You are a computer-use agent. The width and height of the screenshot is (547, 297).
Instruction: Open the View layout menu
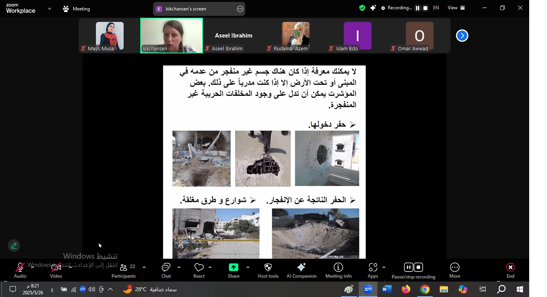point(456,8)
